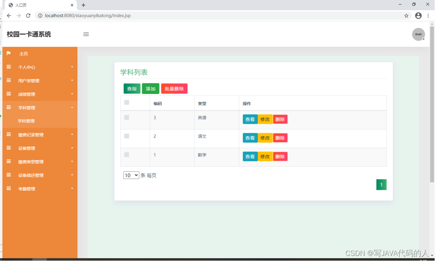Go back using browser back arrow

click(9, 16)
